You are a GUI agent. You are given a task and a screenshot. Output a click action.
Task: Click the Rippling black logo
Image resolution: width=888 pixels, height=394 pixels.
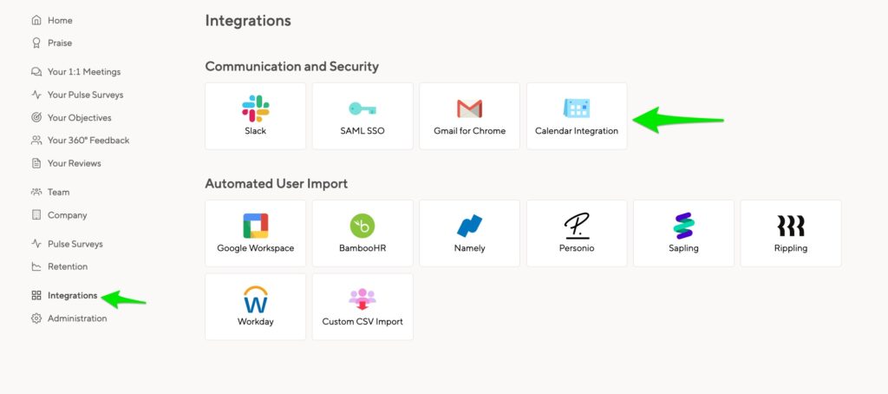[791, 226]
